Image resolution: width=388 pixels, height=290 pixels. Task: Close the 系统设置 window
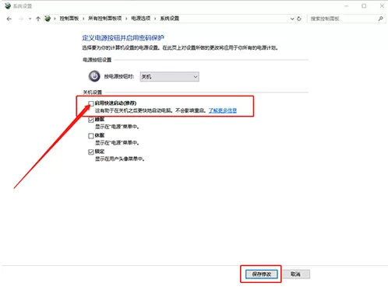click(382, 6)
